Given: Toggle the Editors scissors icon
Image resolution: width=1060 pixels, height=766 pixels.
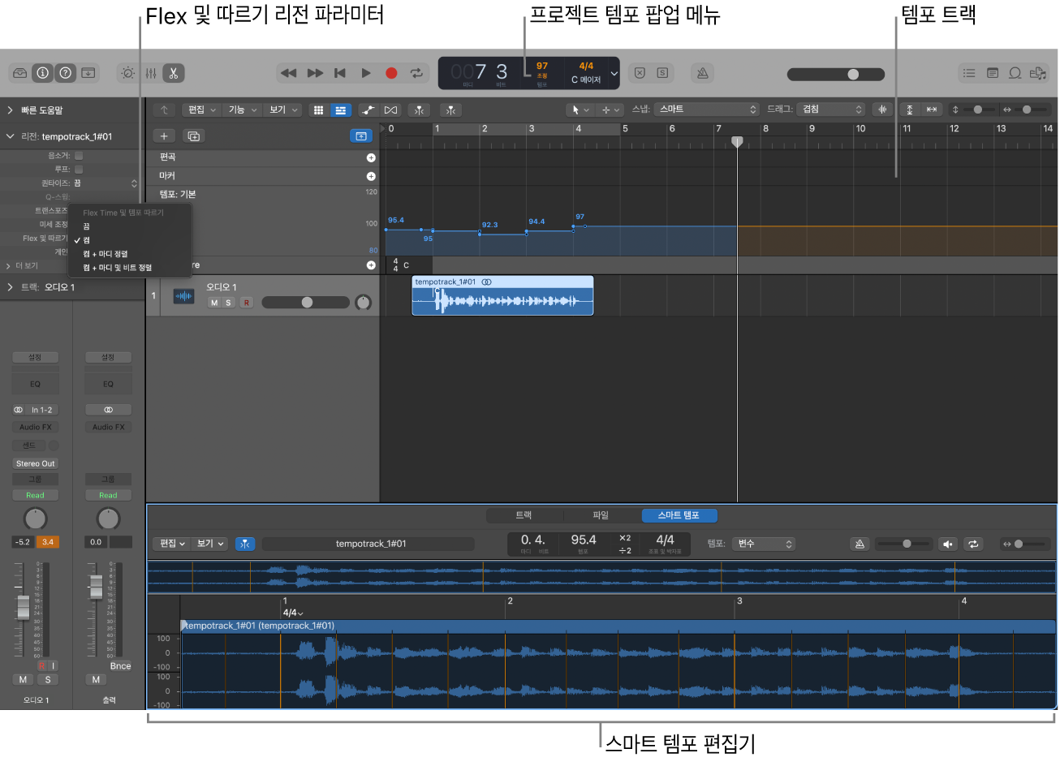Looking at the screenshot, I should [x=173, y=73].
